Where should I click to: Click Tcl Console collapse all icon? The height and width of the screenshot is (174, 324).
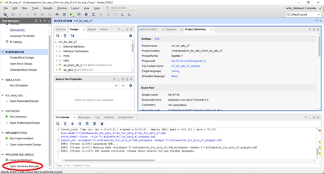coord(65,124)
